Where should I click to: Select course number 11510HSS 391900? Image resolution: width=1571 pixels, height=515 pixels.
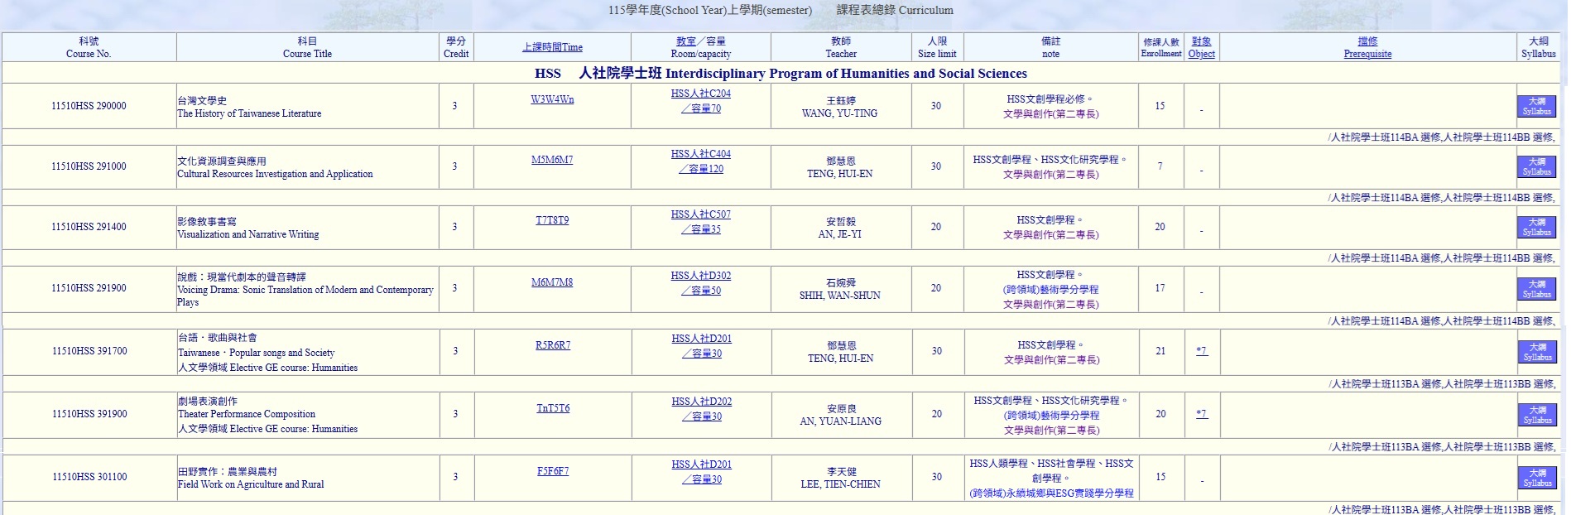pos(89,414)
